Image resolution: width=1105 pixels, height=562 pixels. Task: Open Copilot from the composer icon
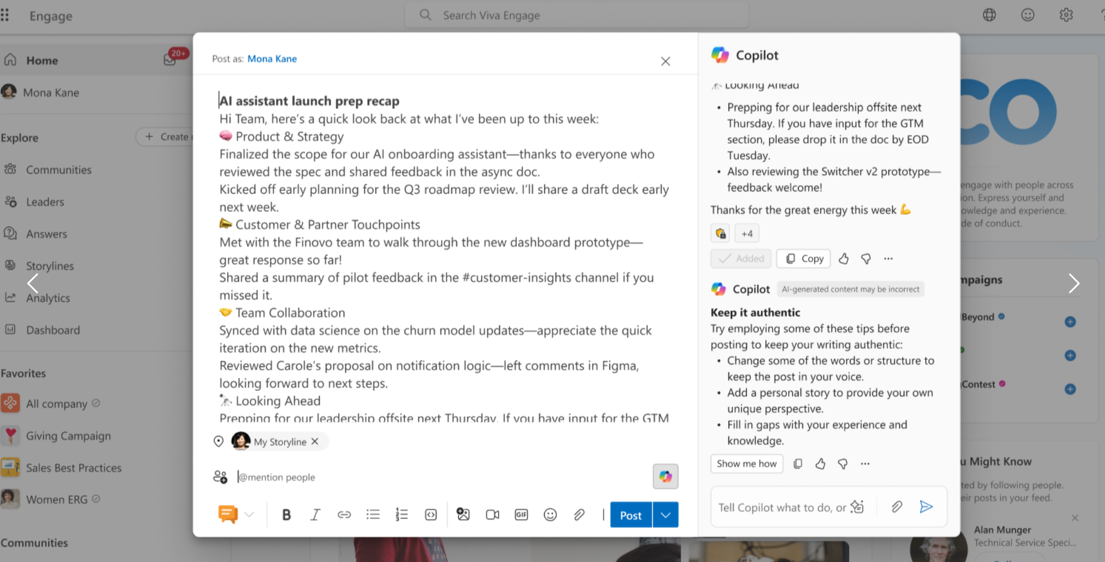coord(665,476)
